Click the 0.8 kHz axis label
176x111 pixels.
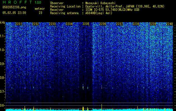[x=2, y=78]
